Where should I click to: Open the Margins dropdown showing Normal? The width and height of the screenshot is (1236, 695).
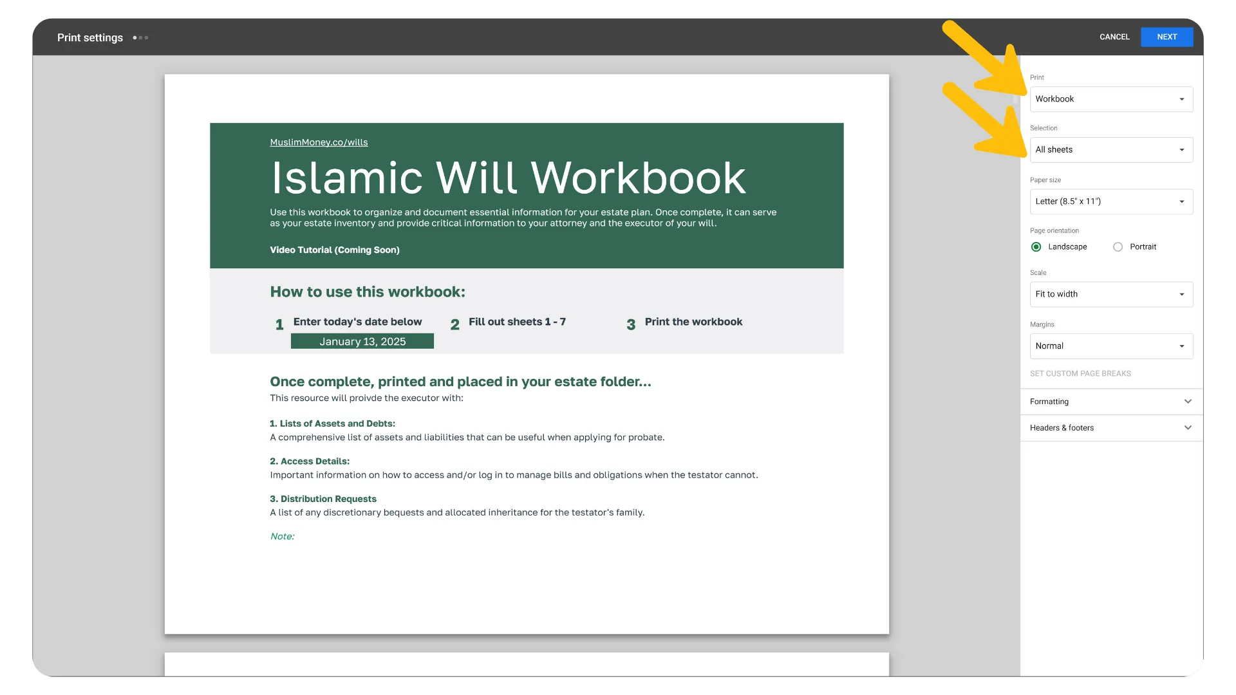pyautogui.click(x=1111, y=346)
